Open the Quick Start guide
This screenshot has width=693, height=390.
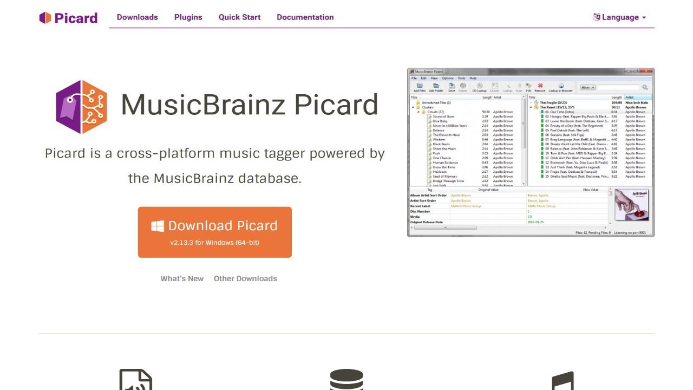240,17
